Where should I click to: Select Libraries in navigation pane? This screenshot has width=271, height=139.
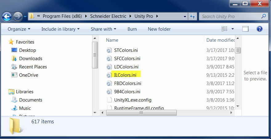coord(25,92)
